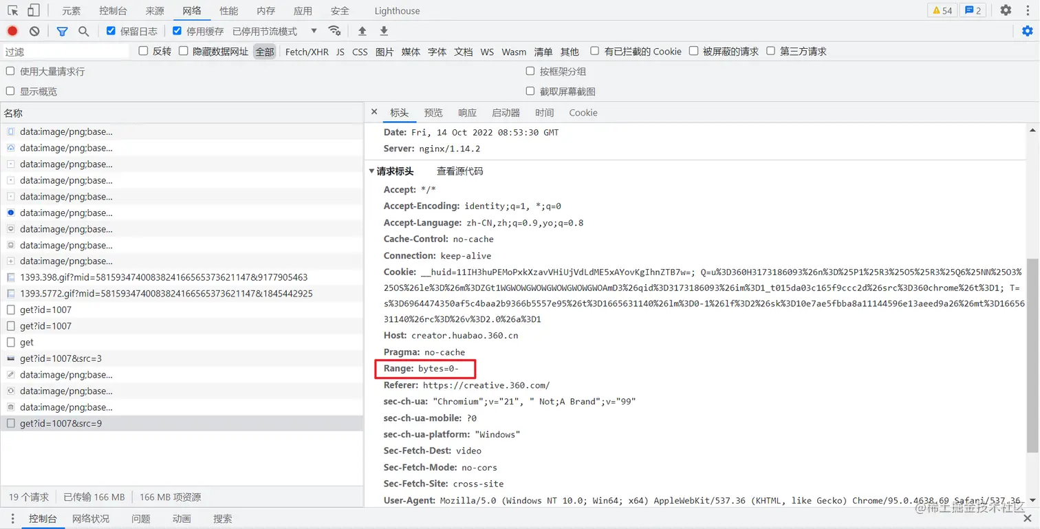Filter requests by WS type
The width and height of the screenshot is (1040, 529).
[487, 52]
